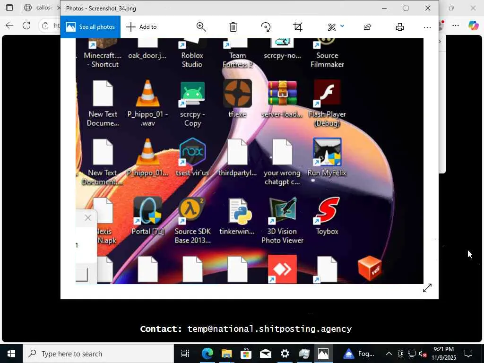Open the Add to menu in Photos

coord(142,27)
